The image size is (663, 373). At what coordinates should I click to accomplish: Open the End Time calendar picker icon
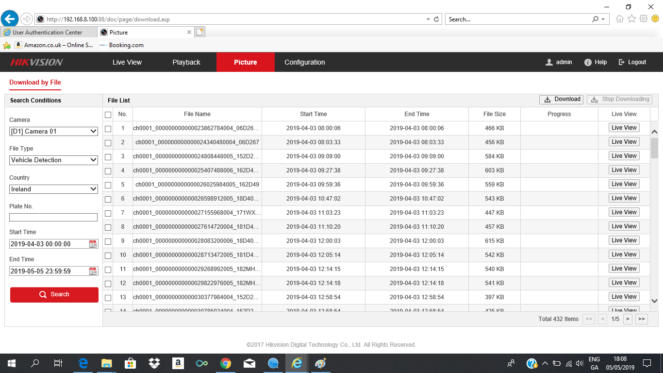click(x=93, y=271)
